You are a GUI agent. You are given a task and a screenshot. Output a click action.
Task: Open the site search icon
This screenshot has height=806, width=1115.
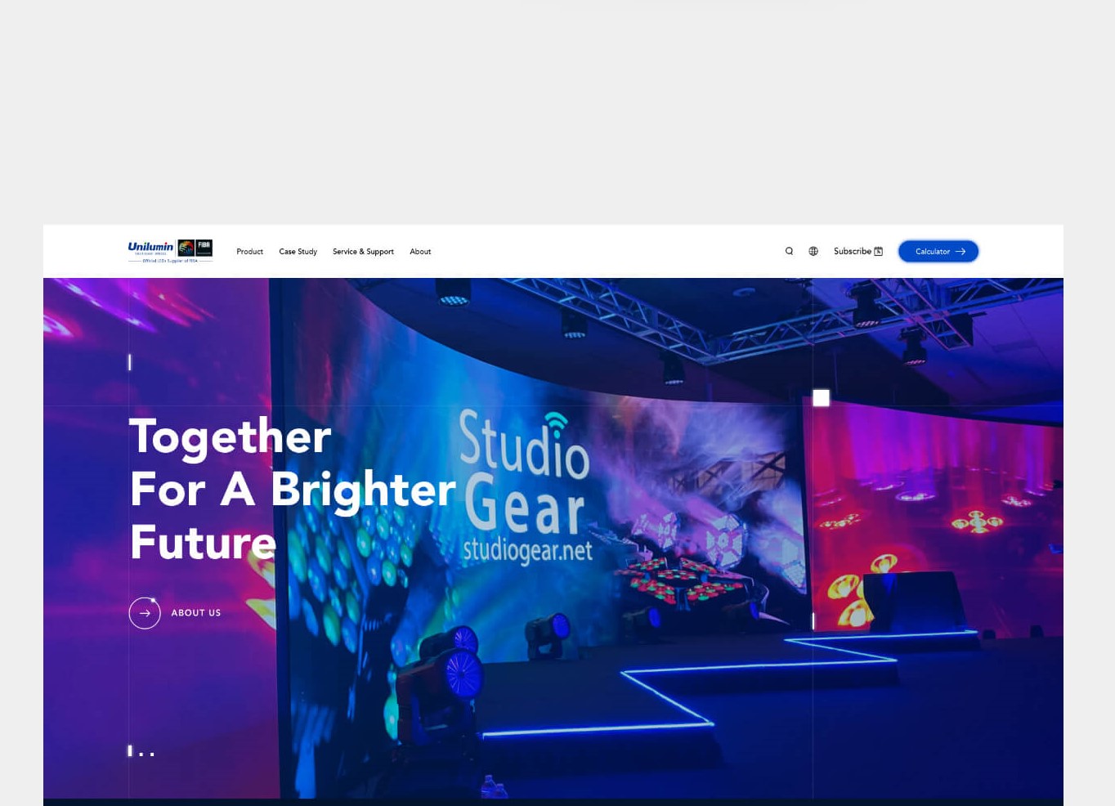[x=789, y=251]
